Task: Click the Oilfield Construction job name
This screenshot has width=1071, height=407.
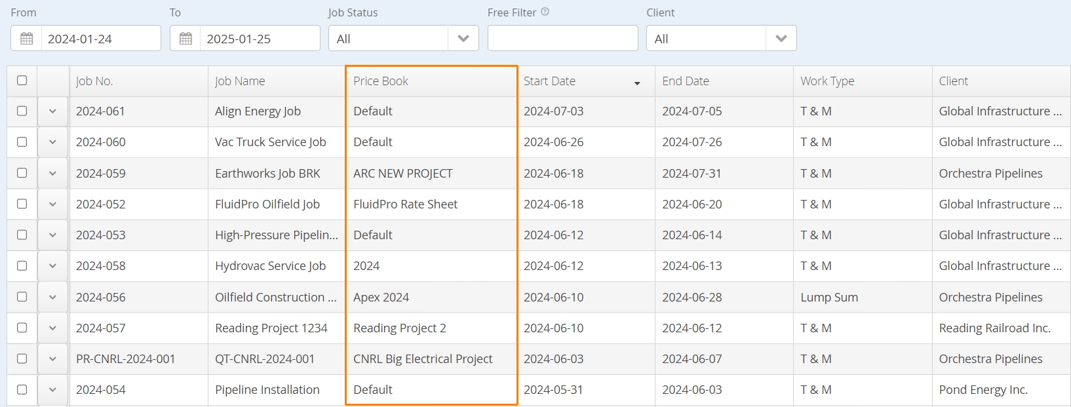Action: tap(276, 297)
